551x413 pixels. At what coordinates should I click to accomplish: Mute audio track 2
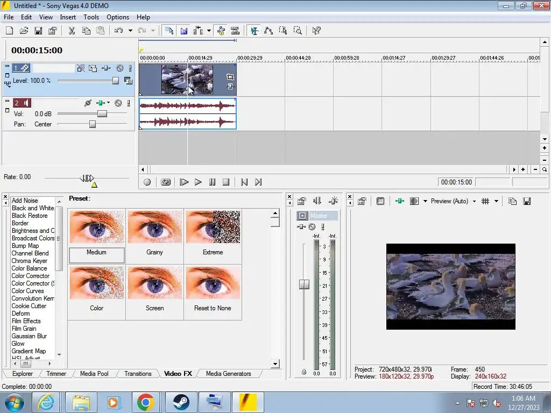[118, 103]
